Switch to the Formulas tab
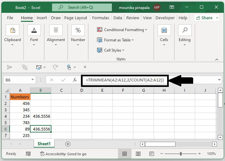 tap(101, 18)
